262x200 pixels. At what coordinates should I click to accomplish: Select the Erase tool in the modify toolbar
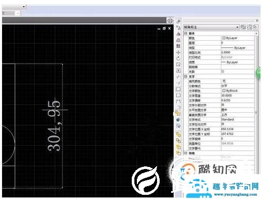pyautogui.click(x=178, y=22)
